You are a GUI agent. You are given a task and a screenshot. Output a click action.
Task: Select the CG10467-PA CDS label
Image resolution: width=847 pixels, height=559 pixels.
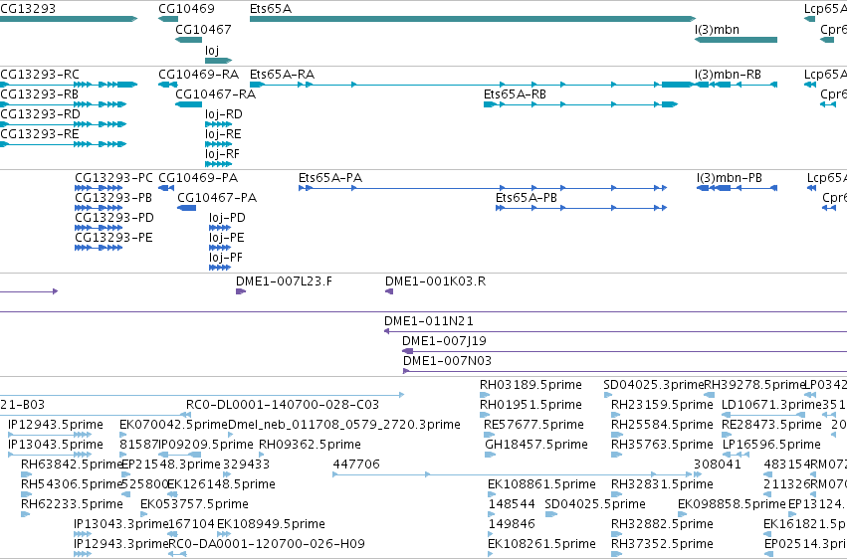217,198
